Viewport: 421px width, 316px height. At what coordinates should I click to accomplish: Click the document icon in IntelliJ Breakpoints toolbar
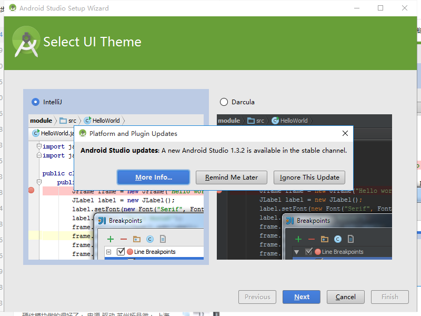(163, 239)
